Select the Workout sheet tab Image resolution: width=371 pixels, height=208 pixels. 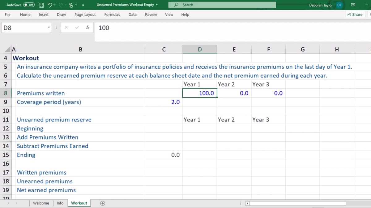pos(79,203)
